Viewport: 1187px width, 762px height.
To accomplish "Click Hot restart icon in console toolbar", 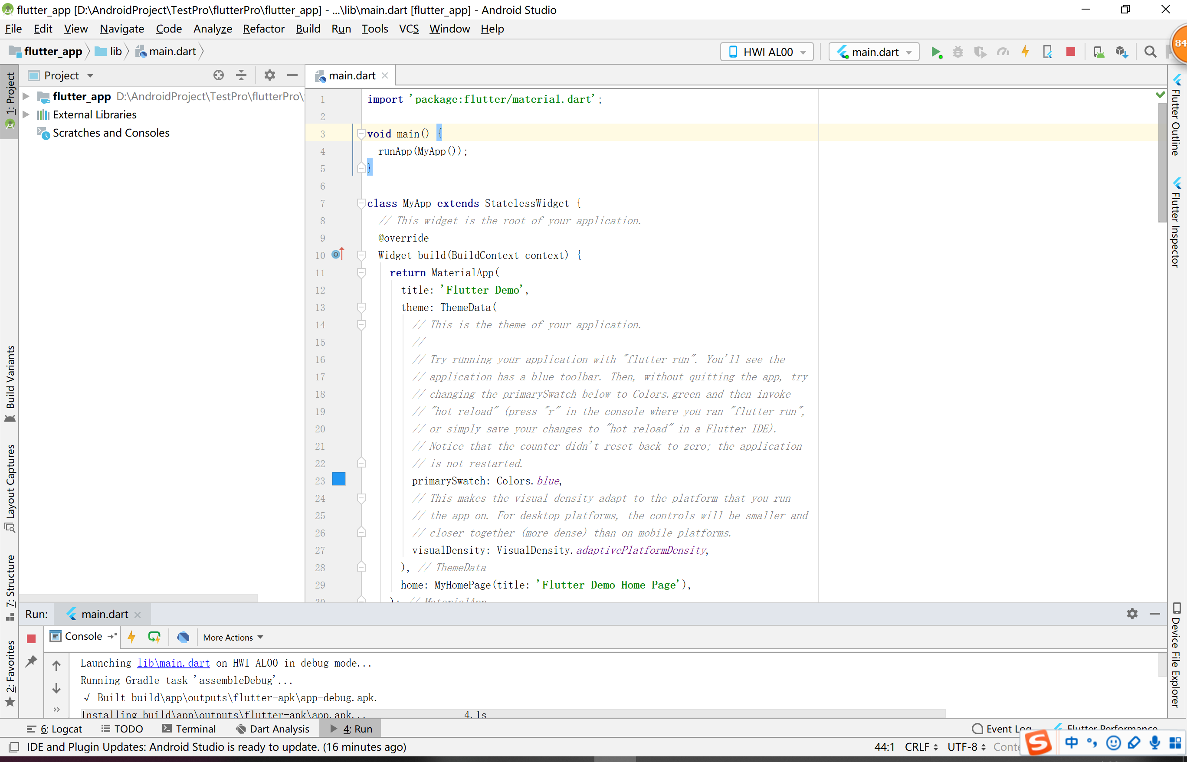I will (154, 637).
